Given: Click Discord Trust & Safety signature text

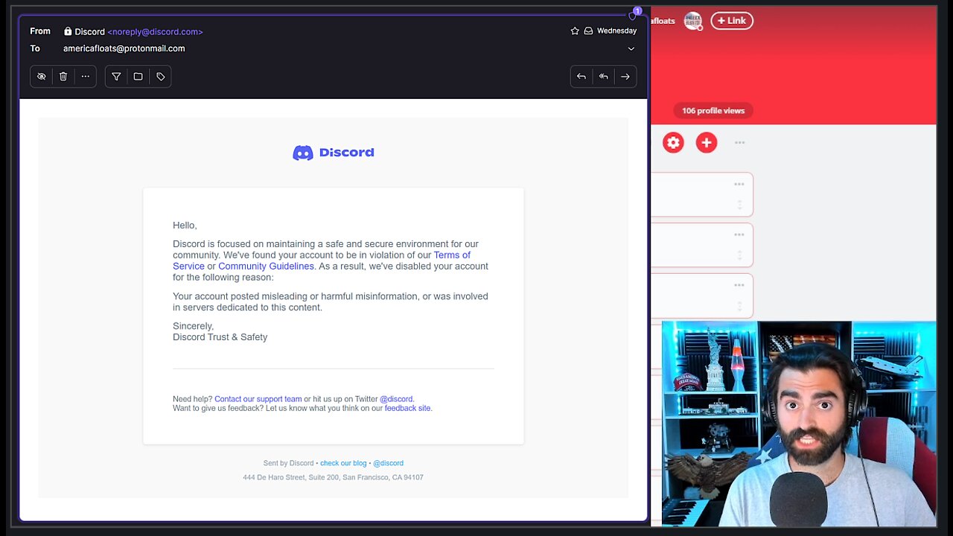Looking at the screenshot, I should [220, 337].
